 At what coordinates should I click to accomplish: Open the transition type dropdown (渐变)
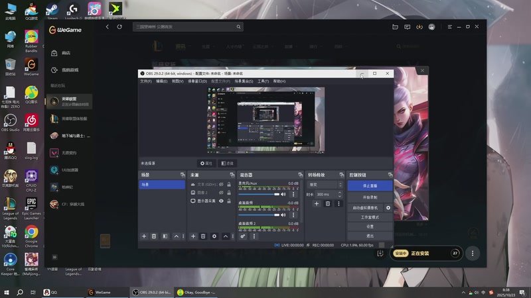pyautogui.click(x=325, y=185)
